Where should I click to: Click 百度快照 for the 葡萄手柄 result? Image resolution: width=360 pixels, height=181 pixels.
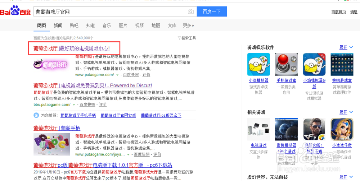142,154
